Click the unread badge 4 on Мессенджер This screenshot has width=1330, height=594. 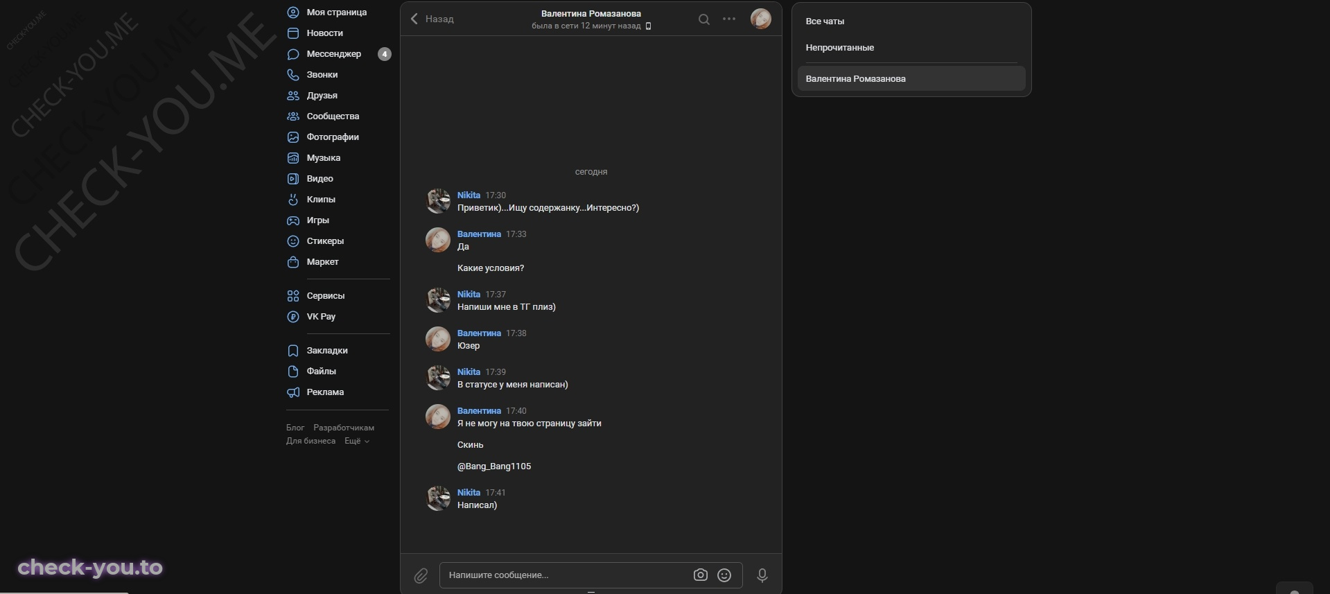385,54
